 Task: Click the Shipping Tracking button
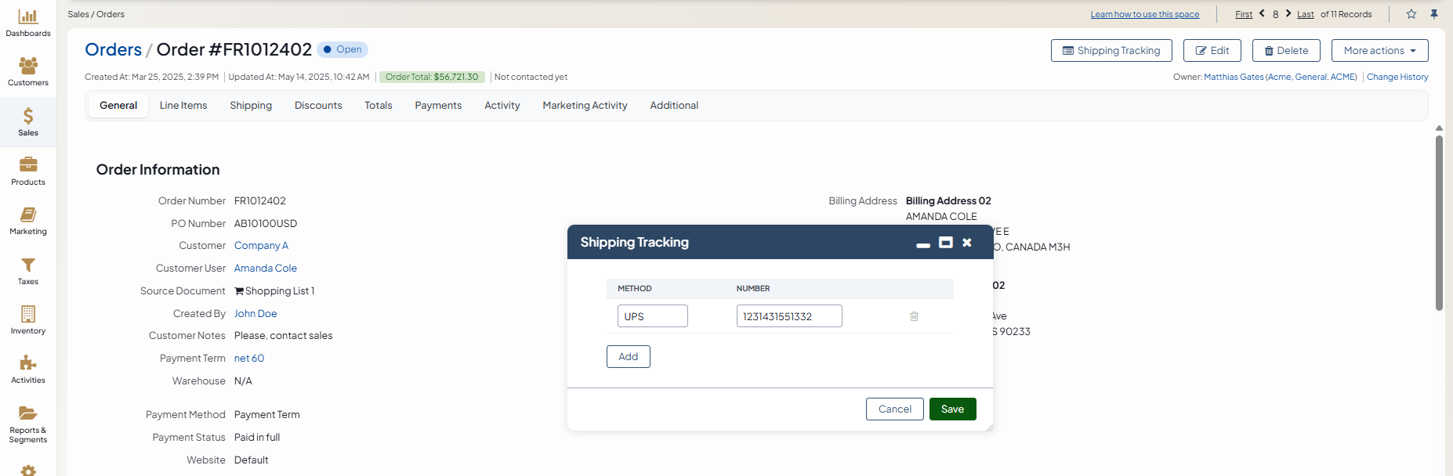pyautogui.click(x=1111, y=50)
